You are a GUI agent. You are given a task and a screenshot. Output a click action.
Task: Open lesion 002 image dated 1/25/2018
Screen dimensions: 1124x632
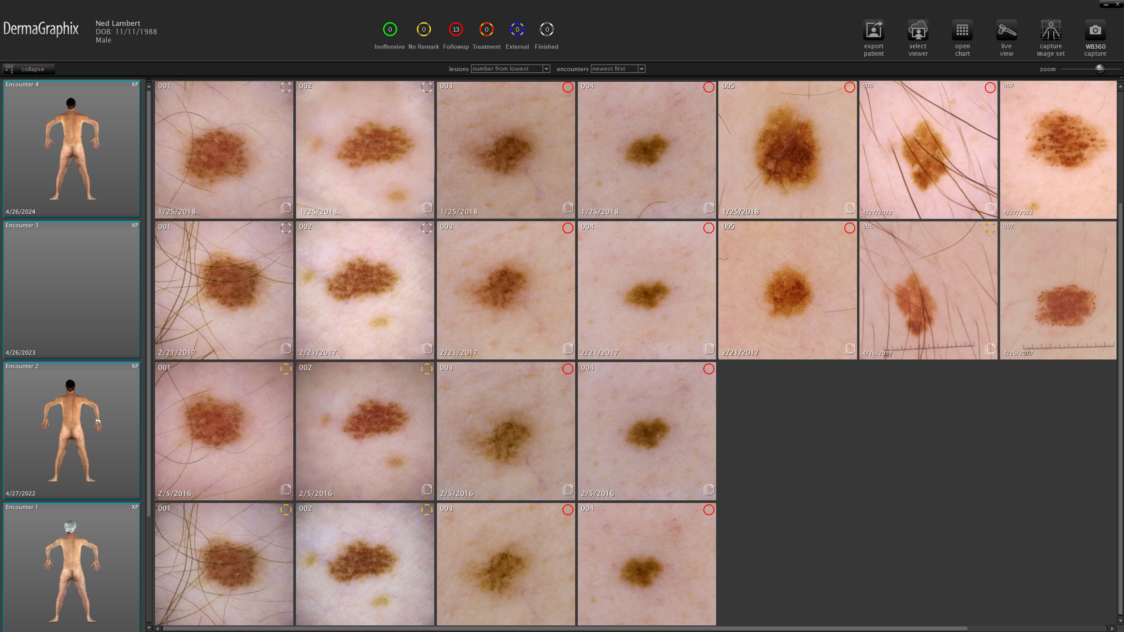[x=365, y=149]
